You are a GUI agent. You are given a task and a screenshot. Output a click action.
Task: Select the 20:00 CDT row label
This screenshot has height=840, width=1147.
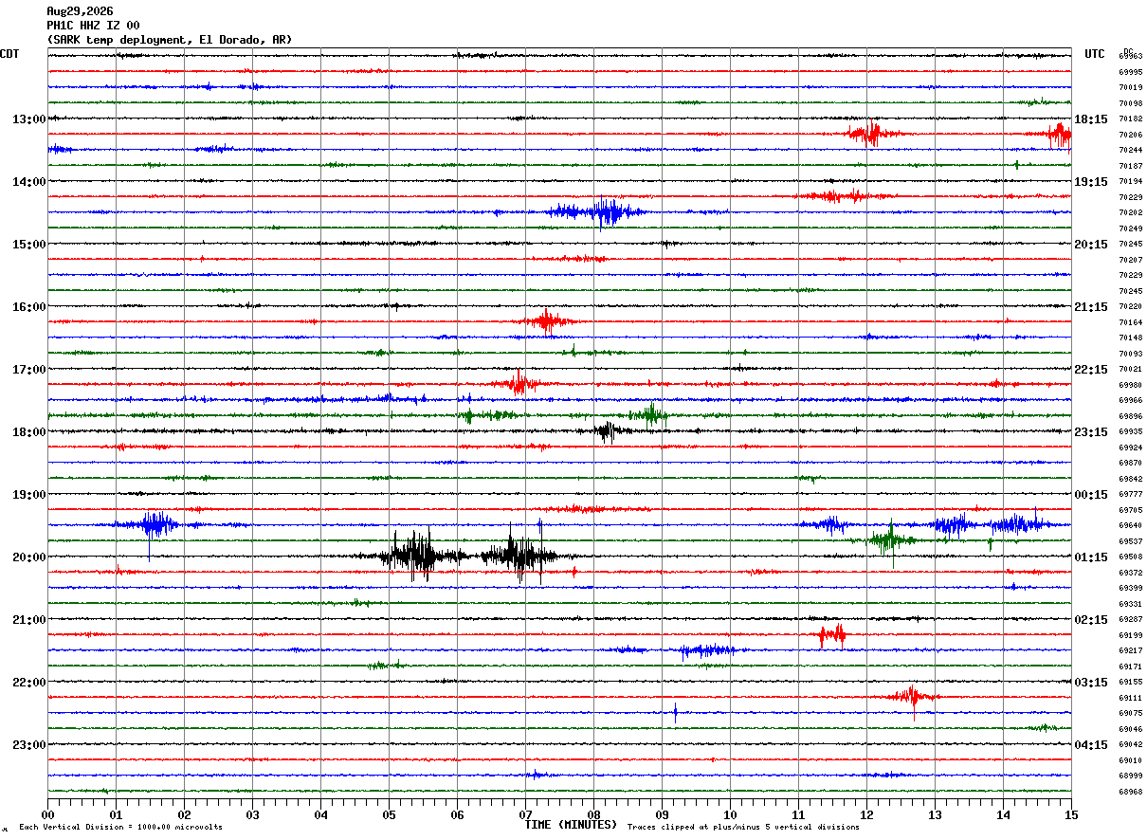28,557
